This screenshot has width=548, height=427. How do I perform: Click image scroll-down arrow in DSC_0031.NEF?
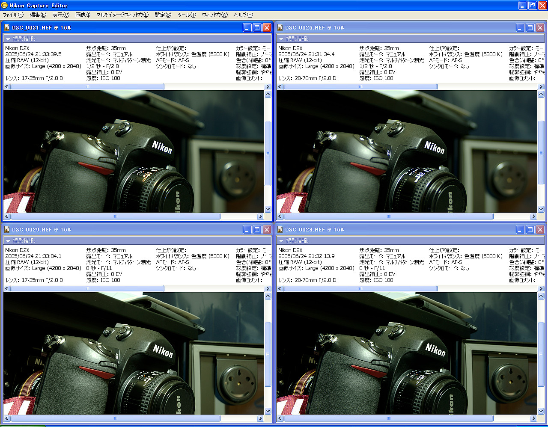(x=268, y=209)
